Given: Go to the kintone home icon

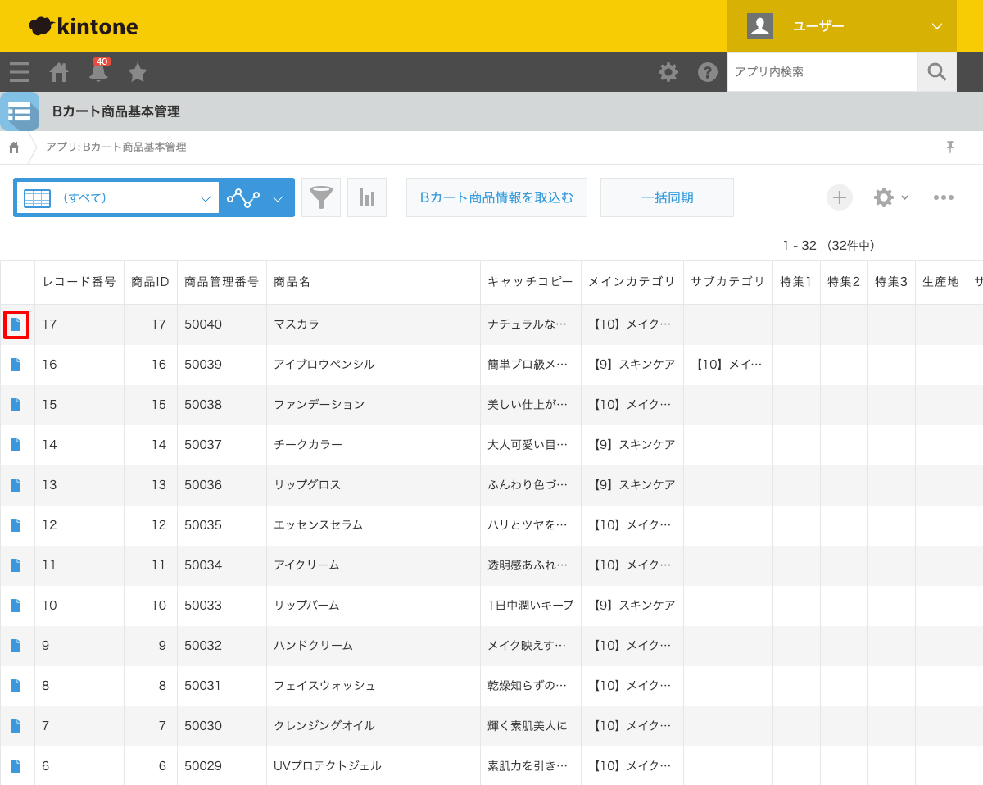Looking at the screenshot, I should pos(58,72).
